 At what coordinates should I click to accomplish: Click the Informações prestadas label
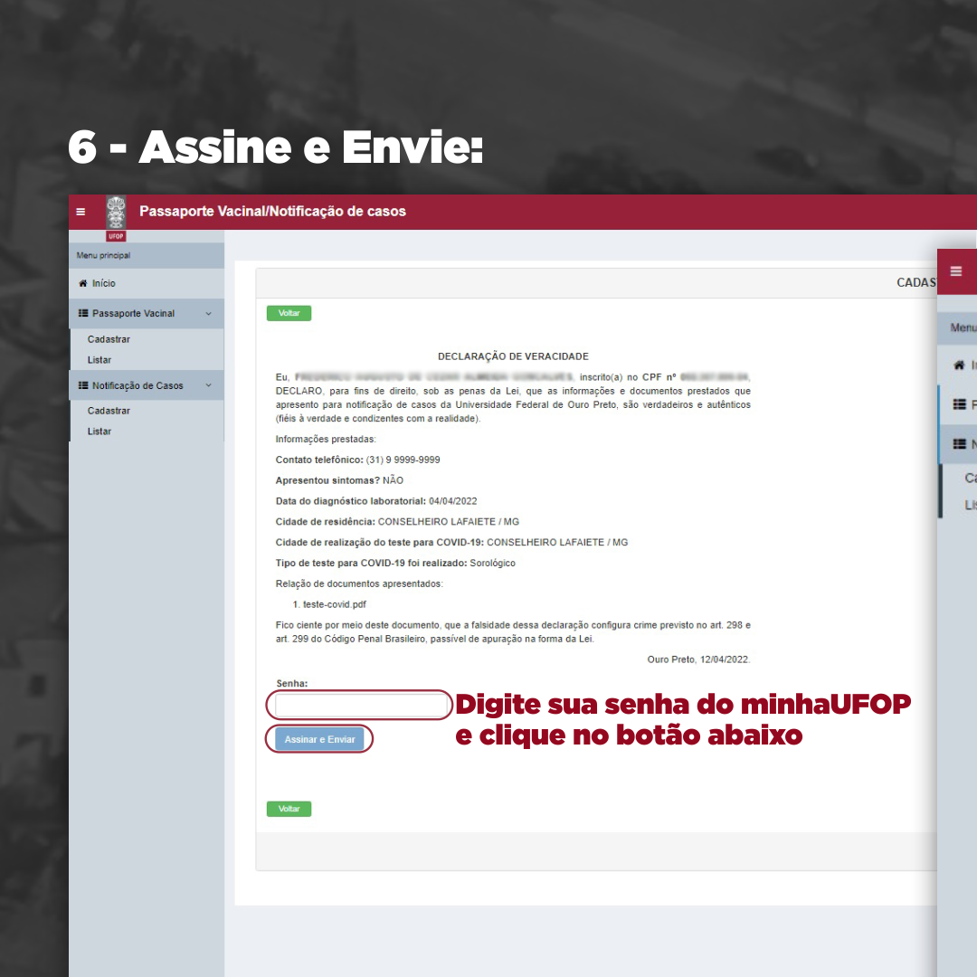(326, 440)
